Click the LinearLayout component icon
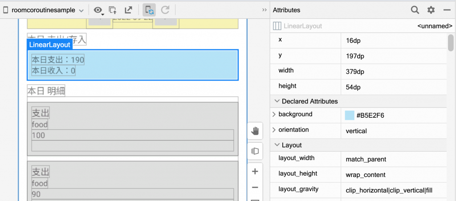This screenshot has height=201, width=456. pyautogui.click(x=277, y=26)
